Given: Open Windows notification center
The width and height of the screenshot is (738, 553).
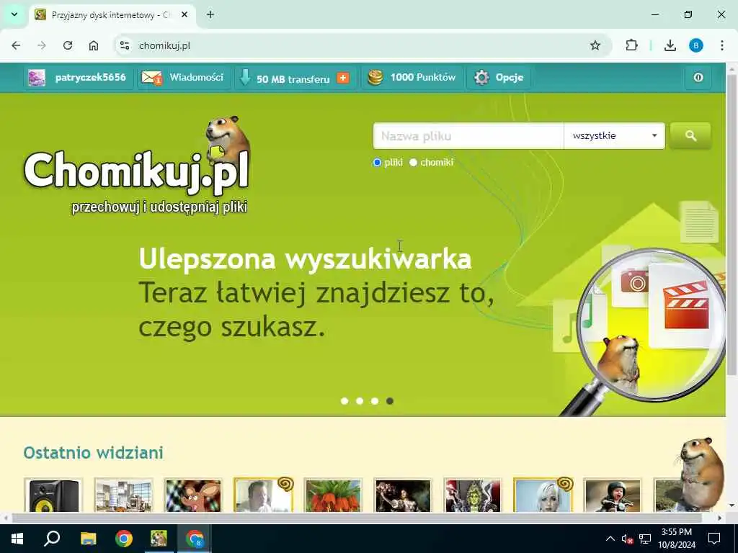Looking at the screenshot, I should [x=714, y=539].
